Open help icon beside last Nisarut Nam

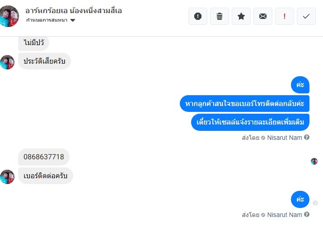[307, 214]
